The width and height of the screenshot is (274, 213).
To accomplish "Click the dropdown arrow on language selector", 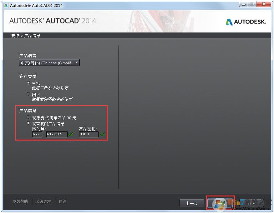I will (77, 62).
